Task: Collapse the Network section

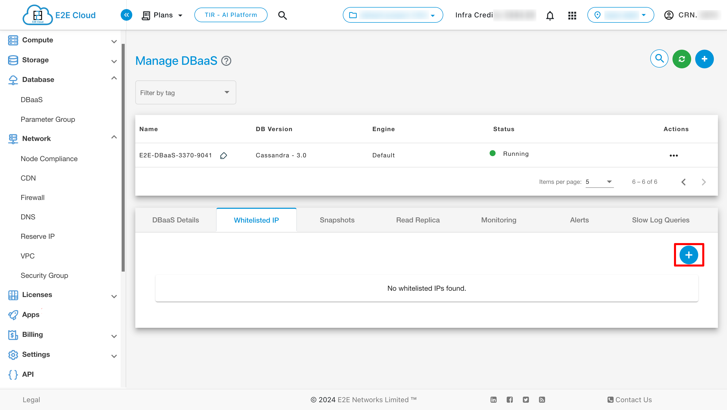Action: 114,137
